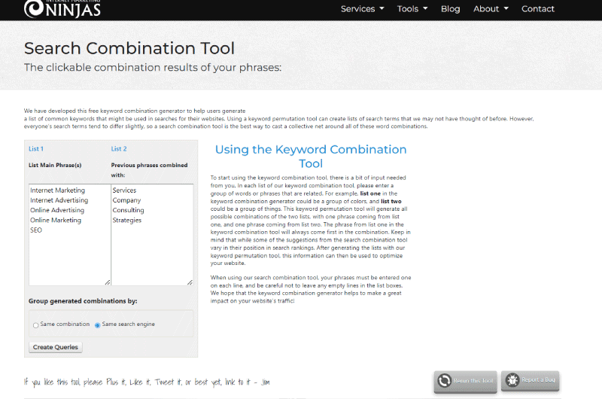Expand the Tools dropdown arrow

click(x=425, y=8)
